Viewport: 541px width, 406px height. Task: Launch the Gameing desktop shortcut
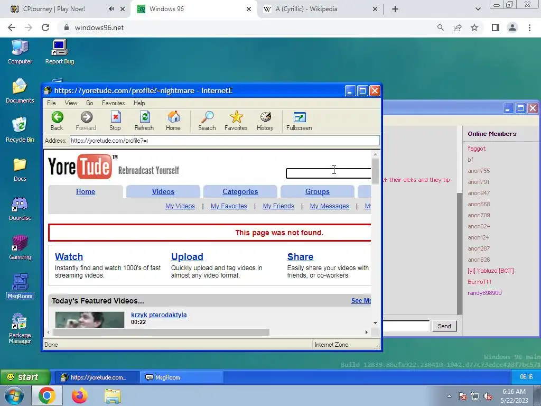[20, 247]
